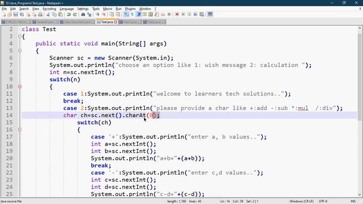Toggle file Monitoring eye icon

point(169,14)
